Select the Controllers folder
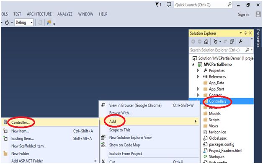 tap(217, 102)
